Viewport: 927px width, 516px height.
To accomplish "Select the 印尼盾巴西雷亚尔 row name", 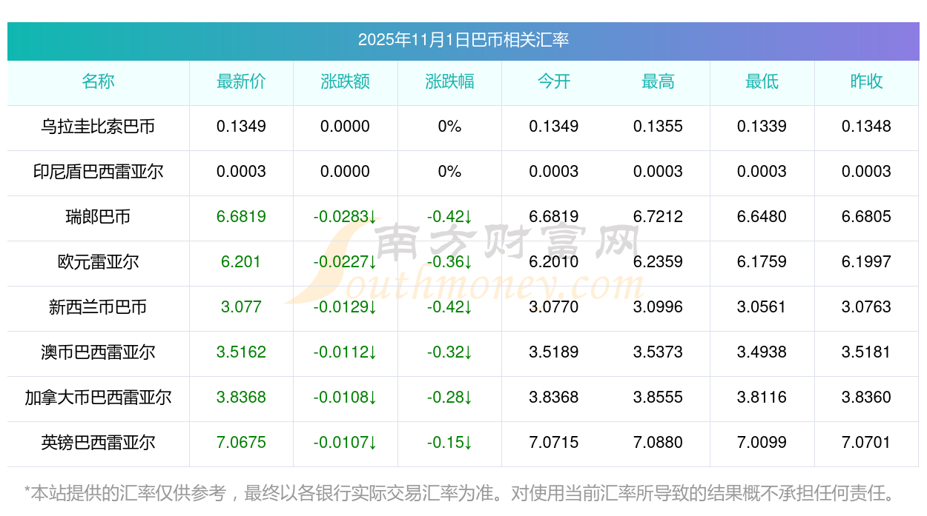I will [x=98, y=172].
